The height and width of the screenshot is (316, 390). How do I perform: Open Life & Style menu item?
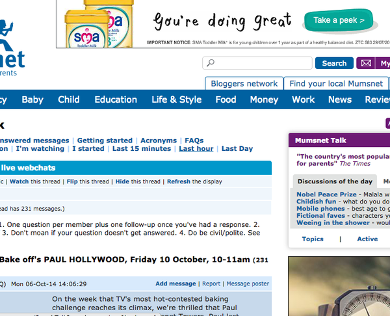point(176,99)
